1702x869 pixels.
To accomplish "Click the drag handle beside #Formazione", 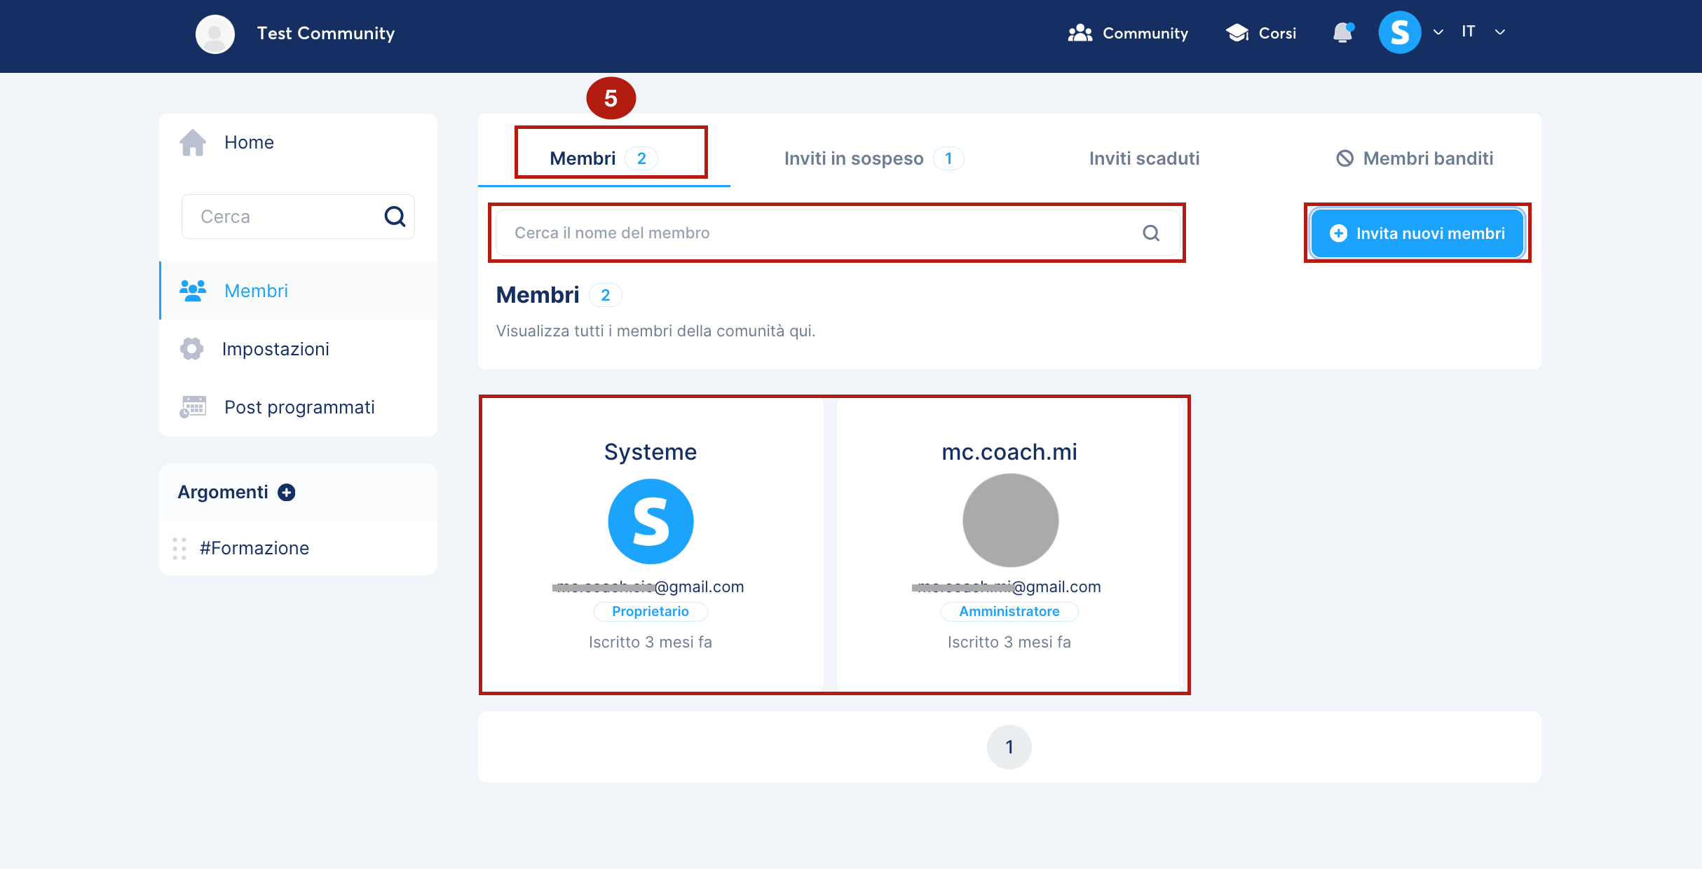I will 179,548.
